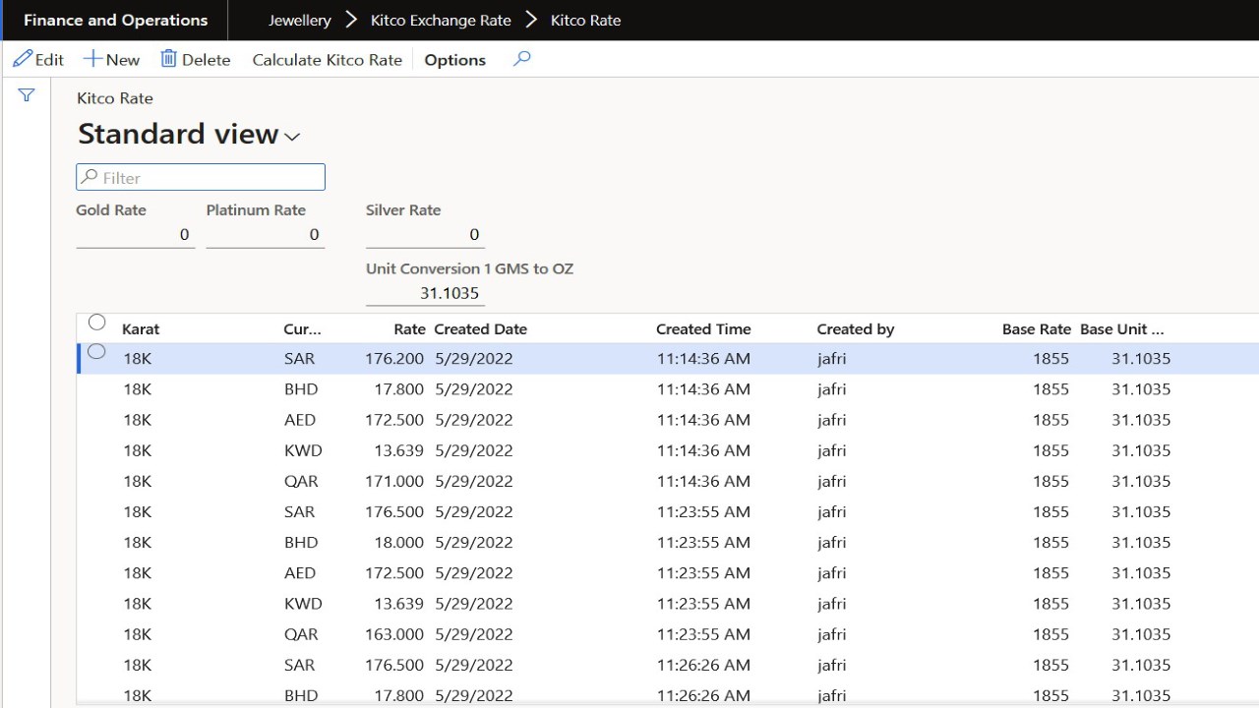Click 5/29/2022 date in BHD 18.000 row
Screen dimensions: 1259x708
[x=474, y=542]
